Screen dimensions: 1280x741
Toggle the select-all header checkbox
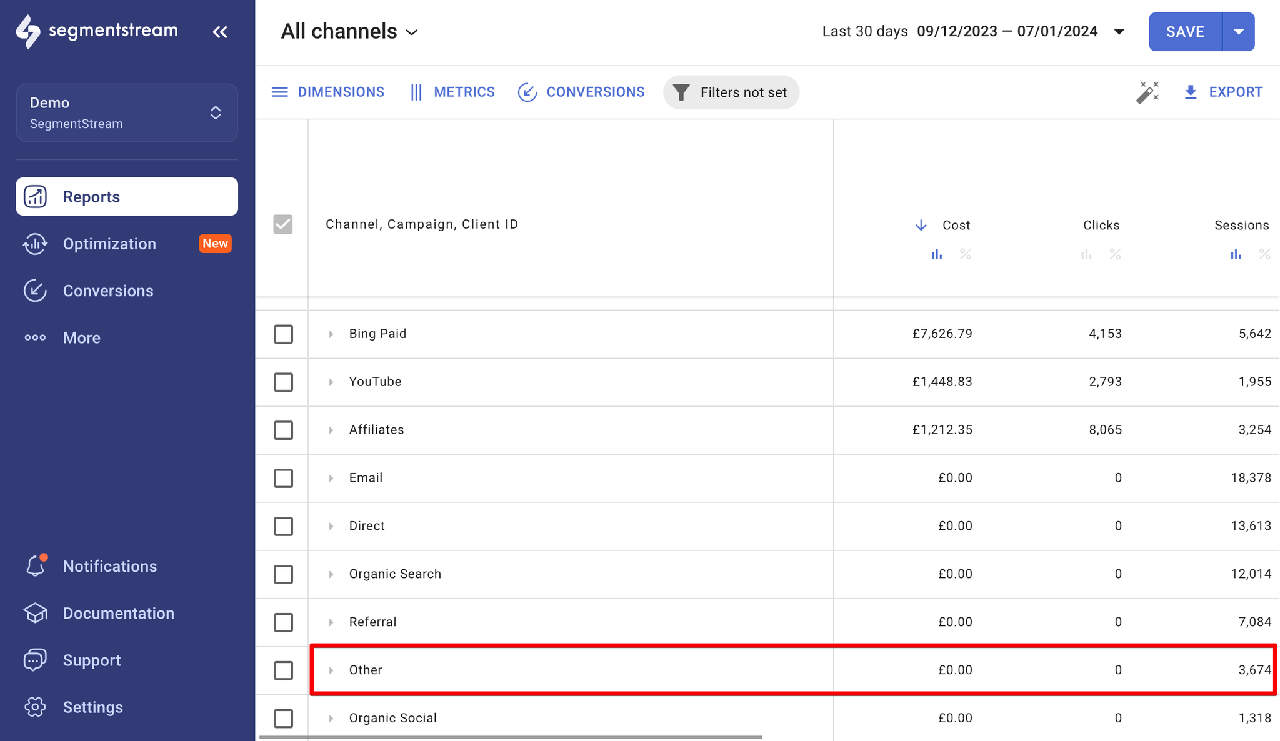click(x=283, y=224)
